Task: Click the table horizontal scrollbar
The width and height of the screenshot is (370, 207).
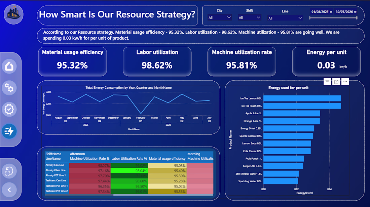Action: pyautogui.click(x=79, y=195)
